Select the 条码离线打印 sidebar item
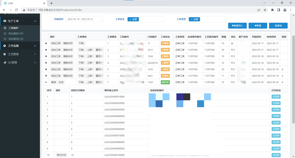 tap(16, 39)
